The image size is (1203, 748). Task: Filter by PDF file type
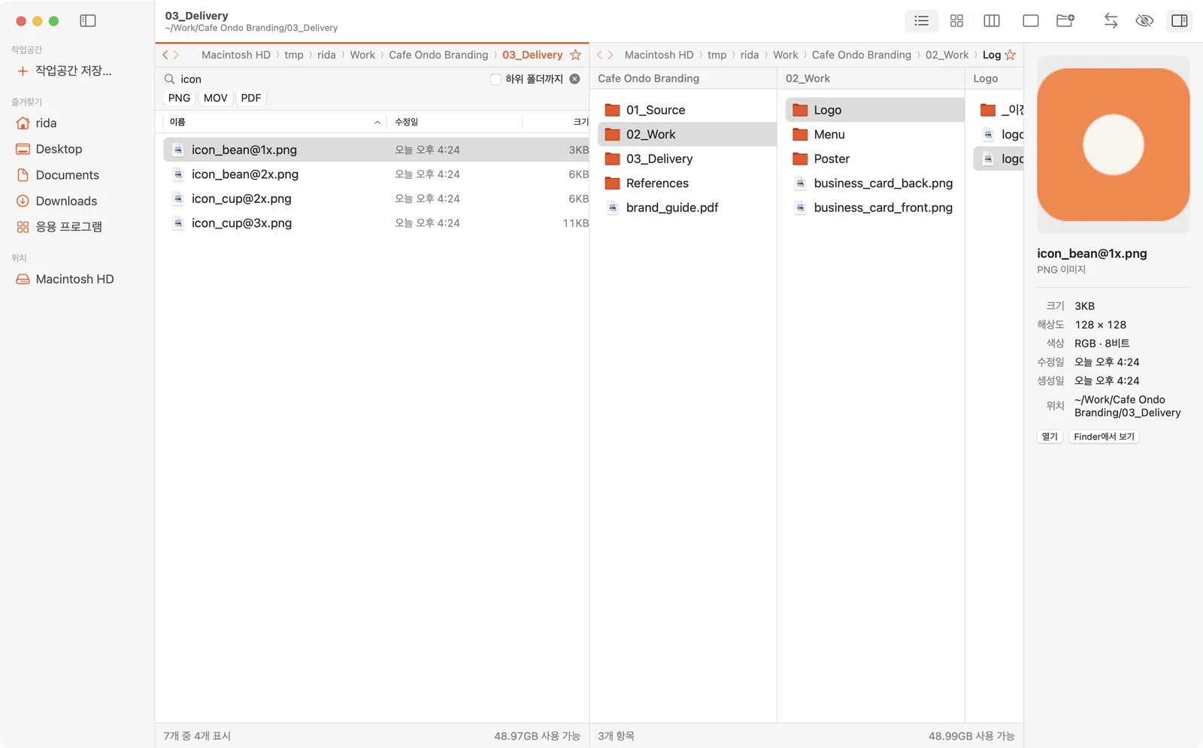point(251,98)
